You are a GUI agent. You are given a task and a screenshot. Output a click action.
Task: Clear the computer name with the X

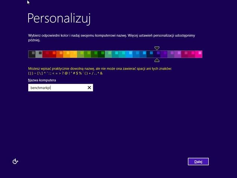click(89, 88)
